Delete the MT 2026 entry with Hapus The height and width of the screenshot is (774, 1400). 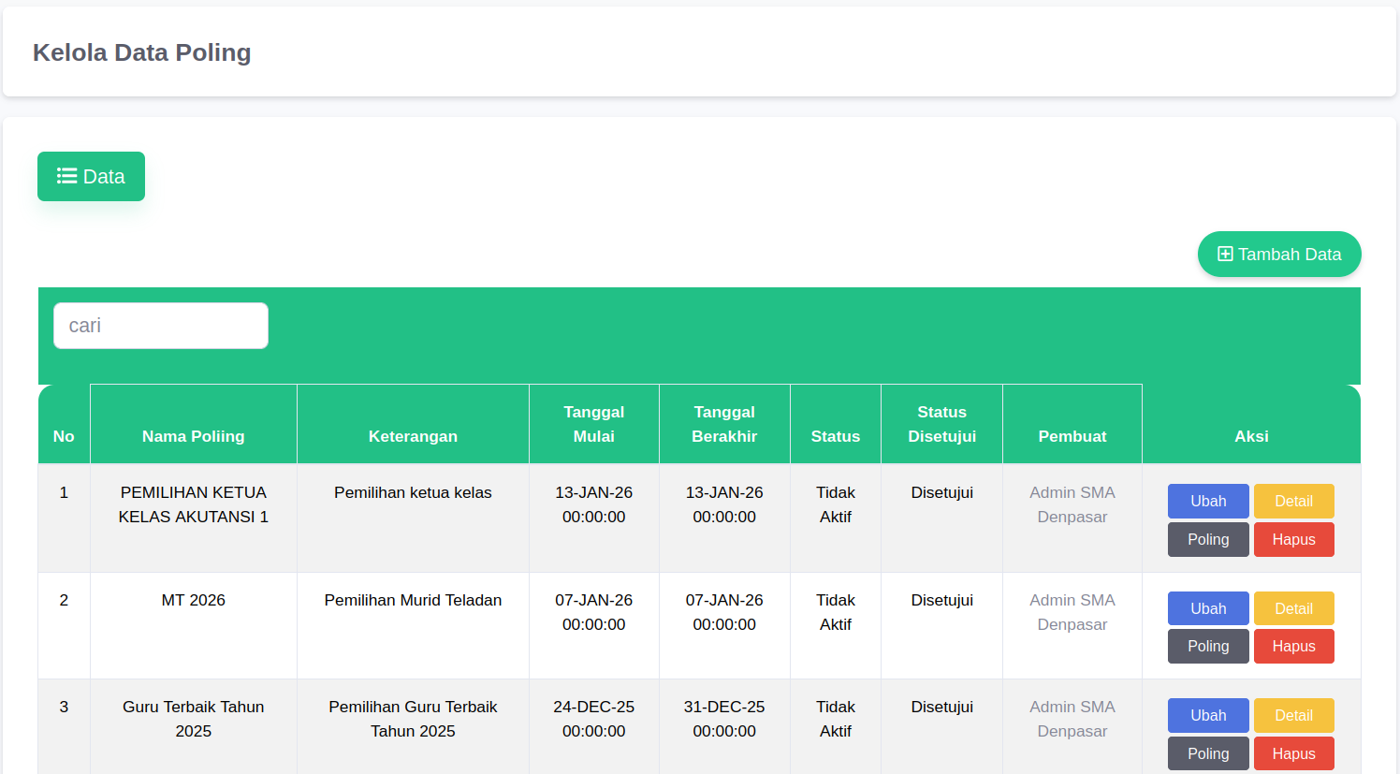click(1293, 646)
